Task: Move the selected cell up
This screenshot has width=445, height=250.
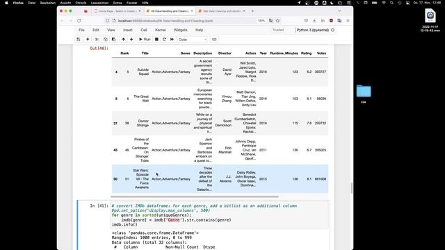Action: coord(123,40)
